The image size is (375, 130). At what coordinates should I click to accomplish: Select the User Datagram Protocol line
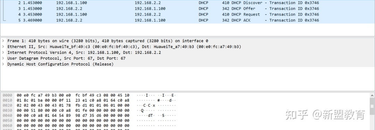tap(66, 58)
